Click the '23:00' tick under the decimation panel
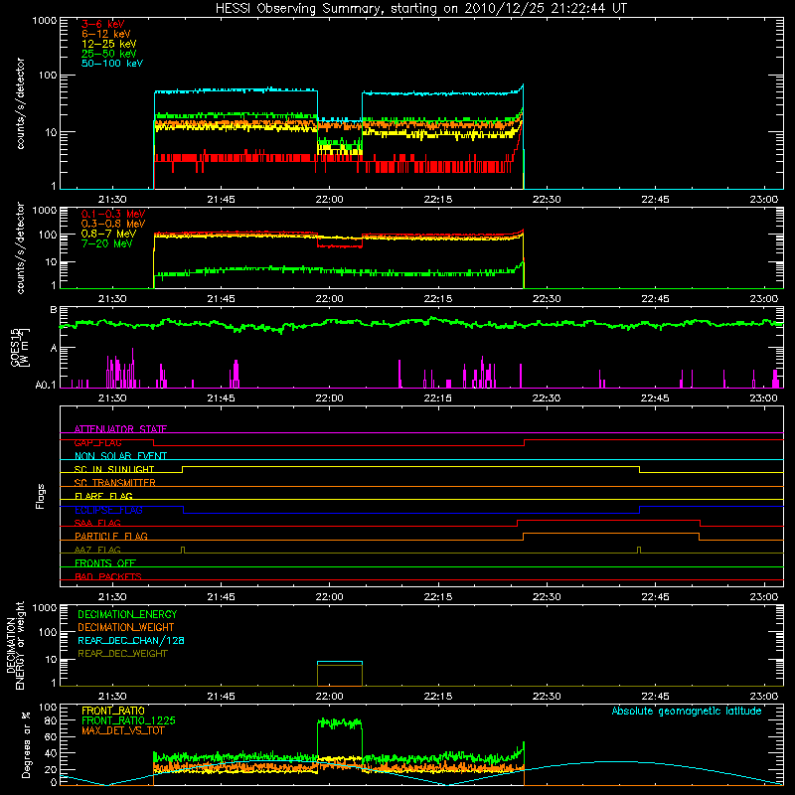The width and height of the screenshot is (795, 795). (x=763, y=697)
